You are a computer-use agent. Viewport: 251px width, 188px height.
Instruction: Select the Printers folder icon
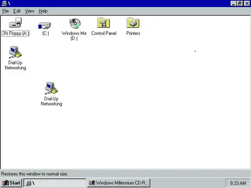[x=133, y=23]
